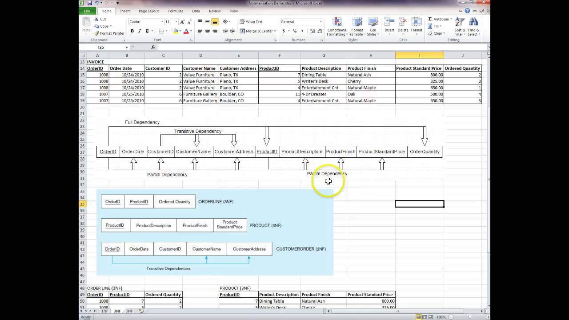Image resolution: width=569 pixels, height=320 pixels.
Task: Align text right
Action: (215, 31)
